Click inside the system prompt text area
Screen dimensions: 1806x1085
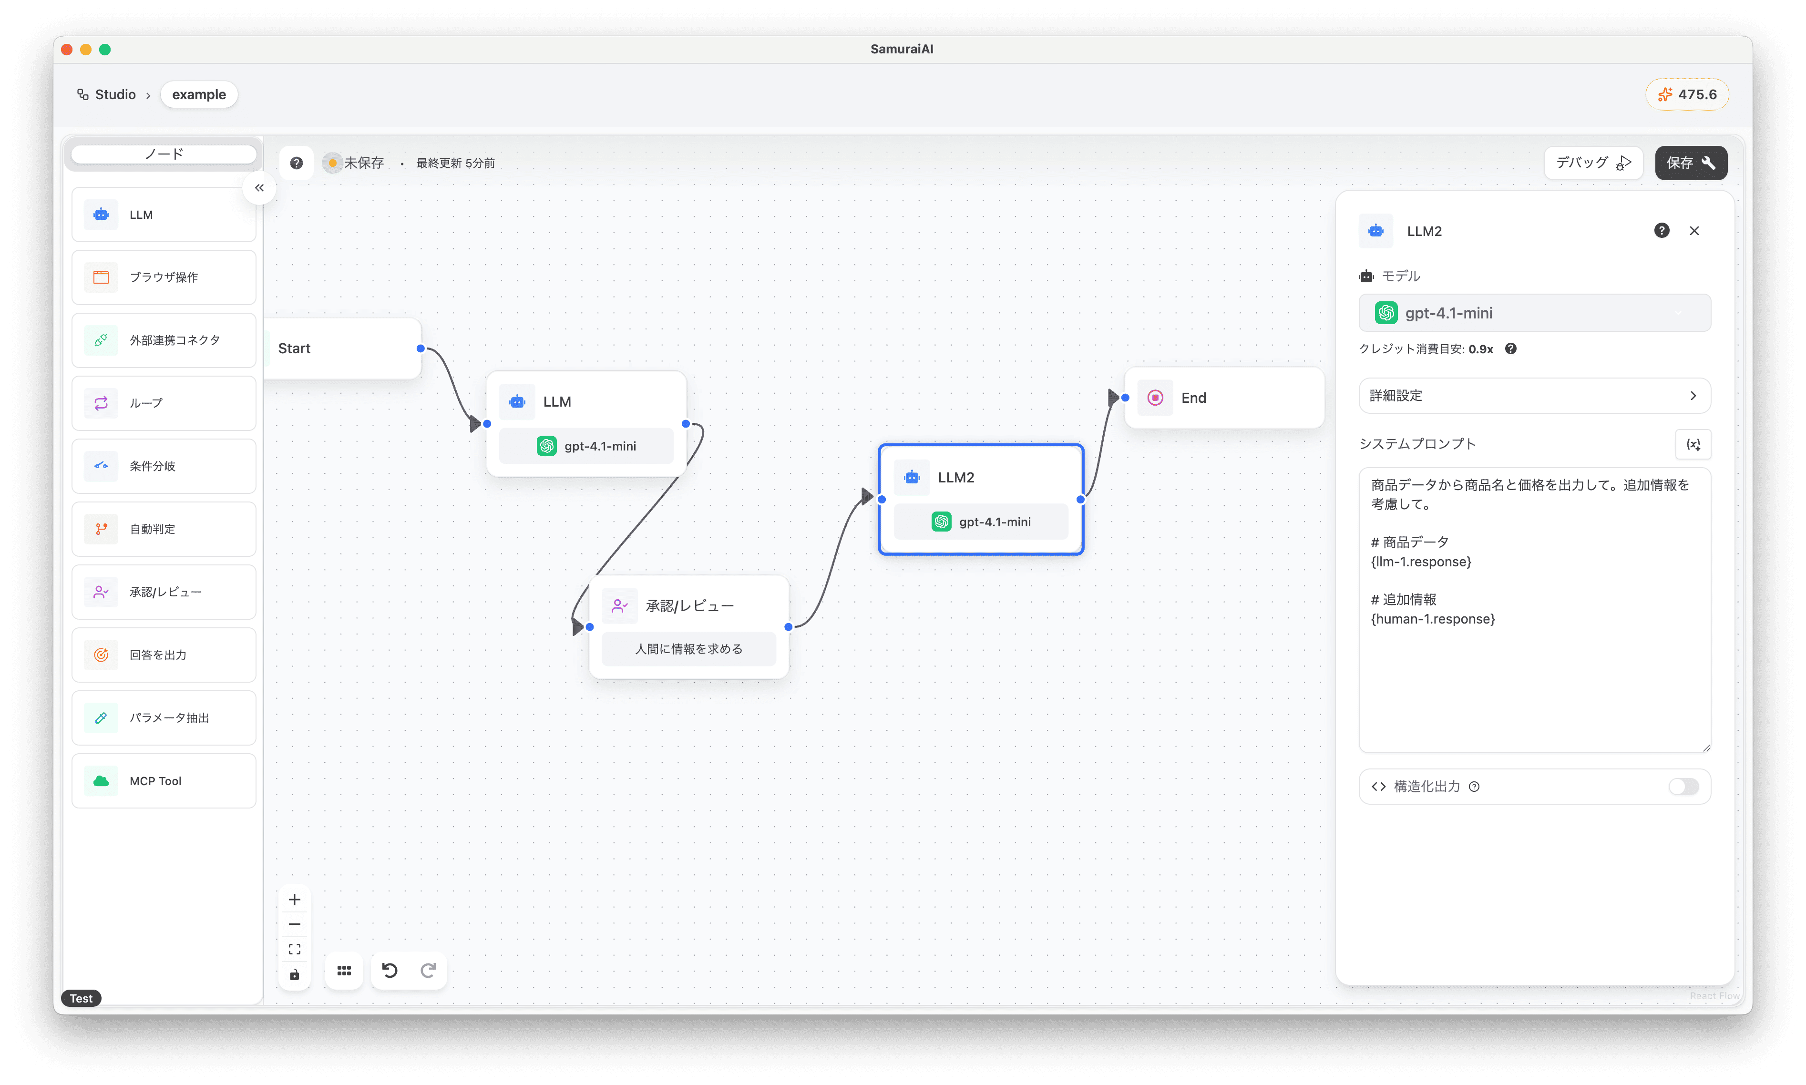pyautogui.click(x=1534, y=680)
